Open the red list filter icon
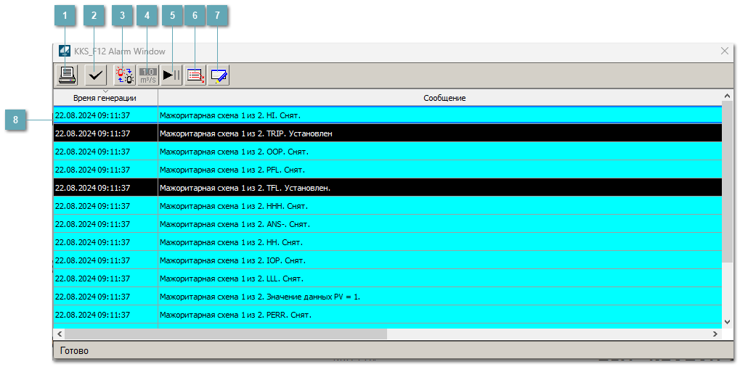 tap(195, 75)
